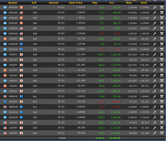Click total pips 2,587.9 in footer
This screenshot has width=166, height=141.
tap(100, 138)
